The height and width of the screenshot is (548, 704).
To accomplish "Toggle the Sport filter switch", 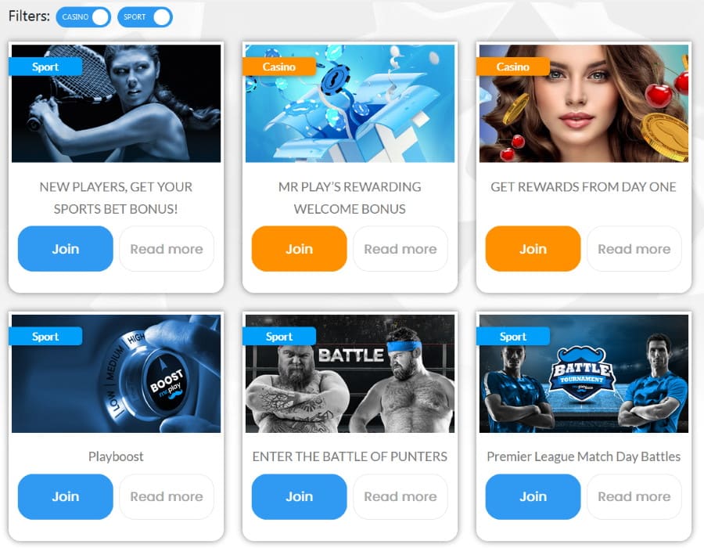I will pyautogui.click(x=145, y=17).
